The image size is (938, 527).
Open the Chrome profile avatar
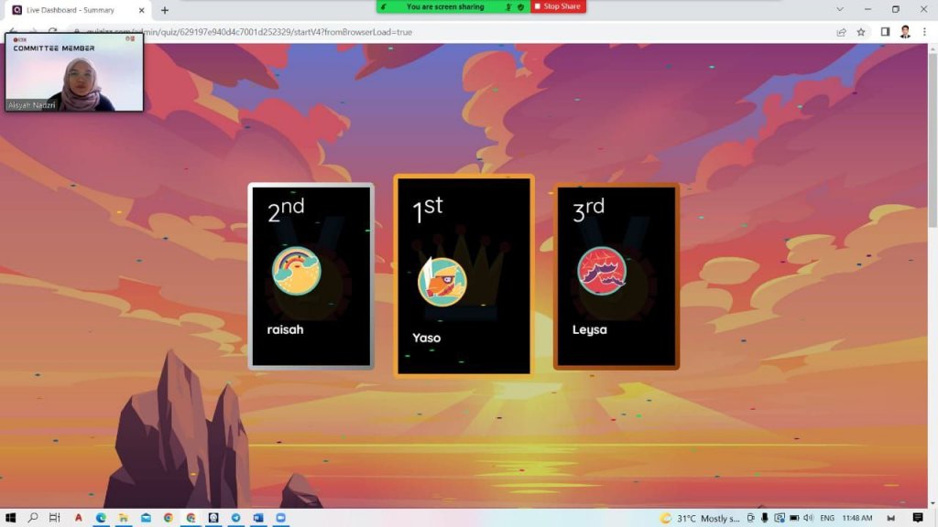[x=905, y=32]
